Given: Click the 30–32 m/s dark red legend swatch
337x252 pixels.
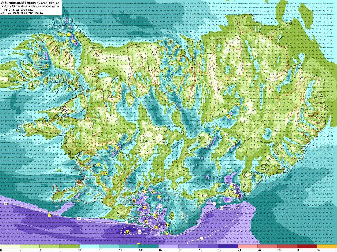Looking at the screenshot, I should pos(307,246).
